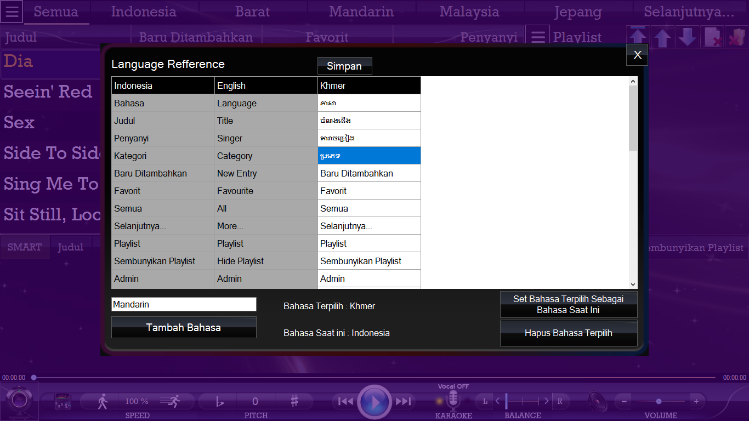The height and width of the screenshot is (421, 749).
Task: Skip to next track
Action: tap(404, 402)
